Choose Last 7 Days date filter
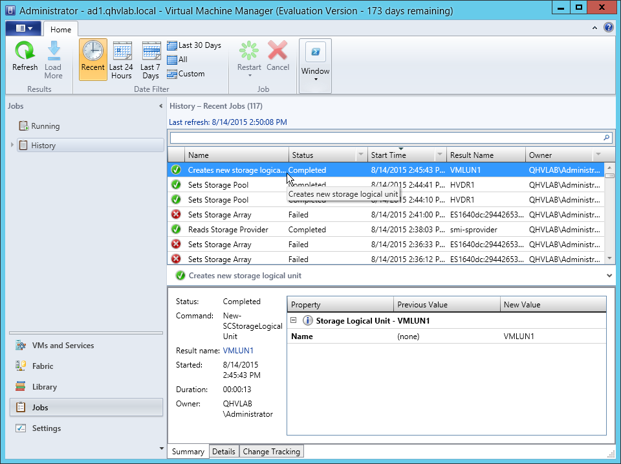621x464 pixels. [x=151, y=59]
